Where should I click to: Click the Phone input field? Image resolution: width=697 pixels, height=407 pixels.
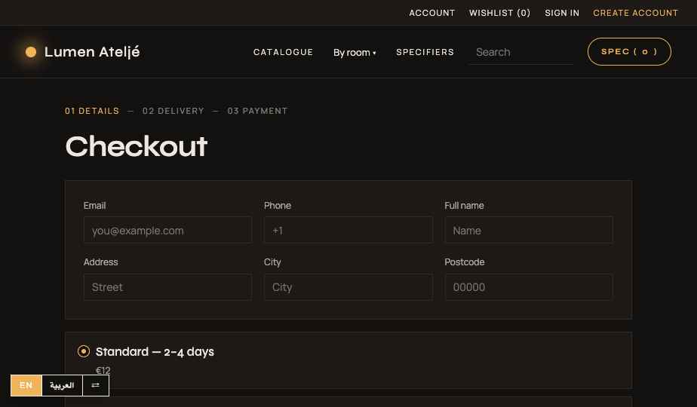348,230
